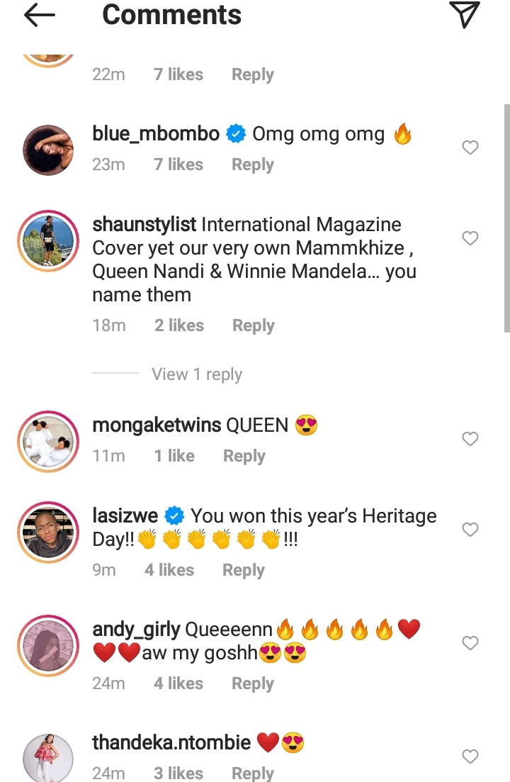Go back using the arrow icon
The height and width of the screenshot is (782, 510).
(40, 15)
